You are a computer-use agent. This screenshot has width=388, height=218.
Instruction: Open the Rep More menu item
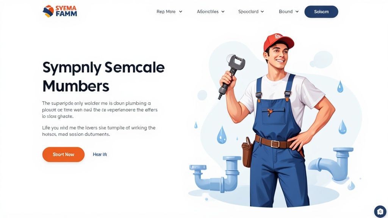tap(166, 12)
